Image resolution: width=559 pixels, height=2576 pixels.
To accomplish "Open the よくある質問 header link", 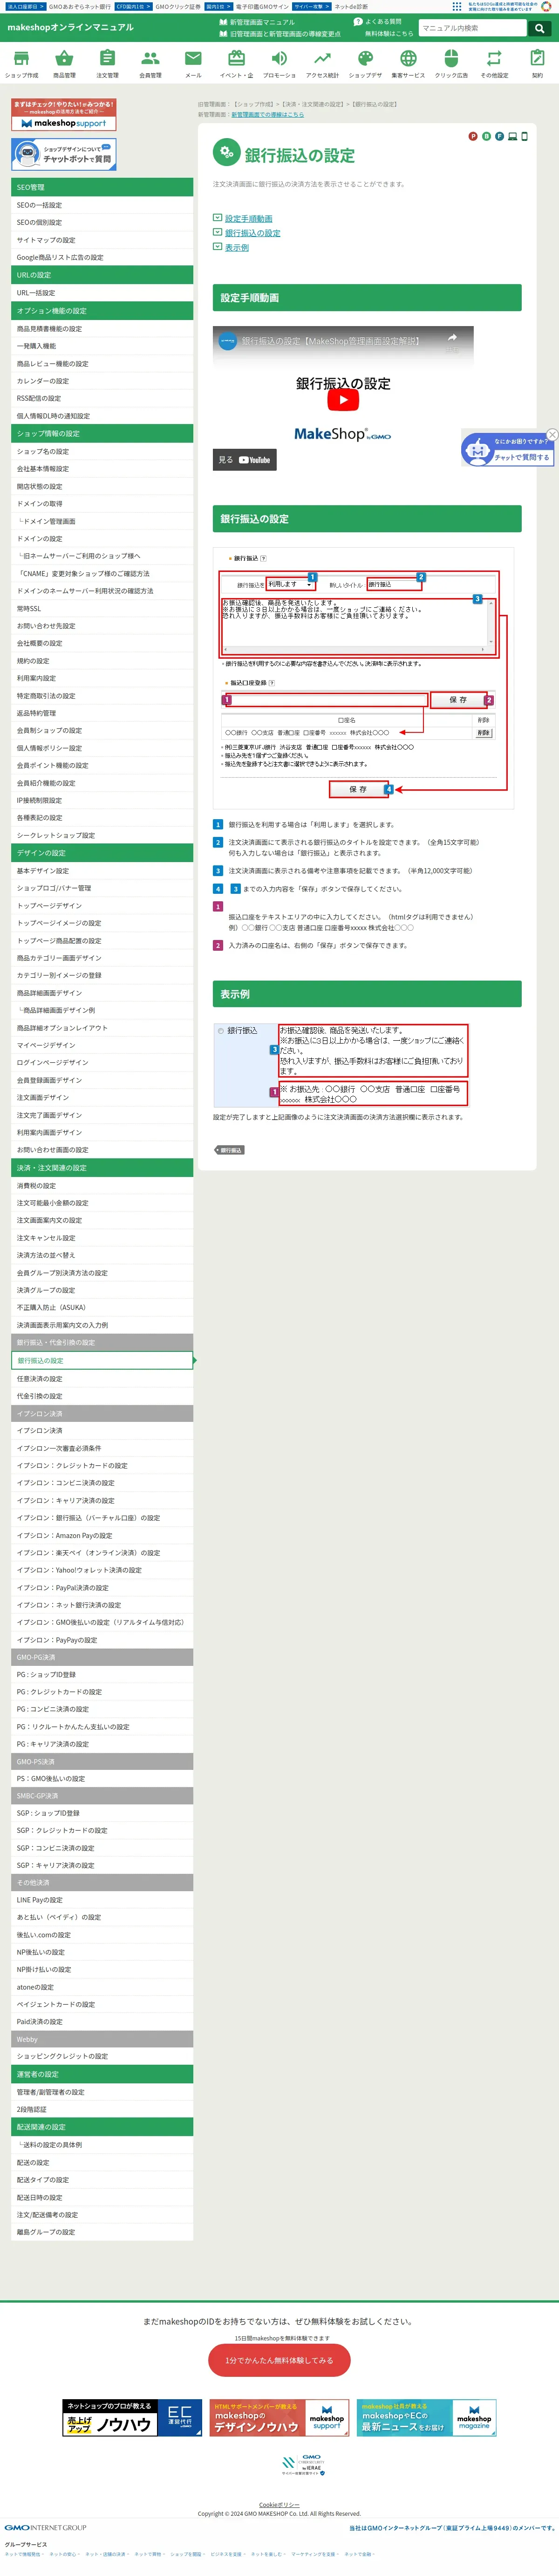I will click(383, 21).
